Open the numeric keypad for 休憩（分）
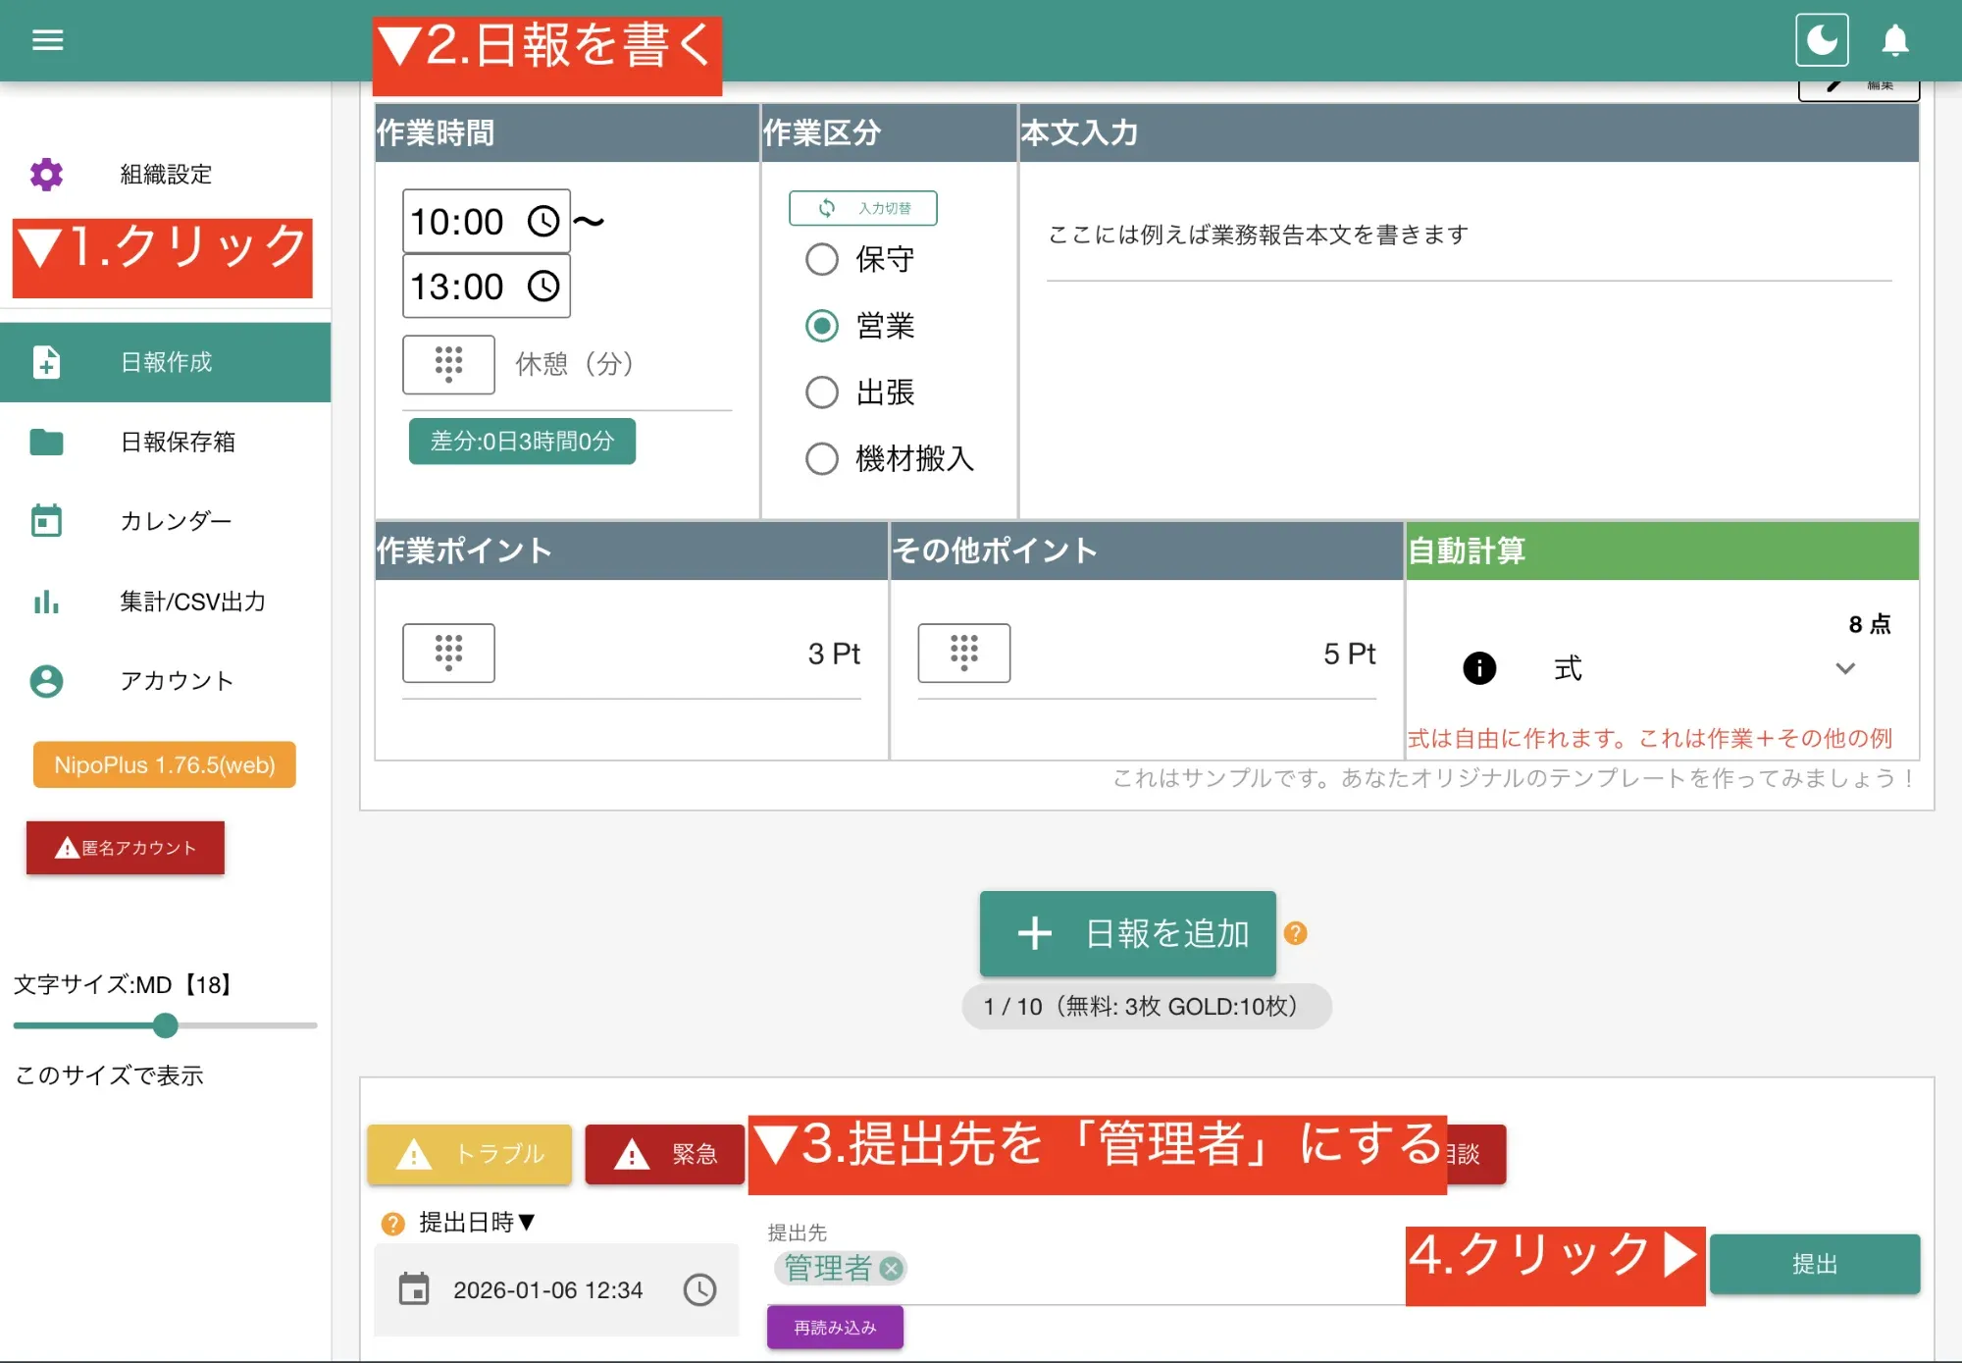 tap(448, 364)
